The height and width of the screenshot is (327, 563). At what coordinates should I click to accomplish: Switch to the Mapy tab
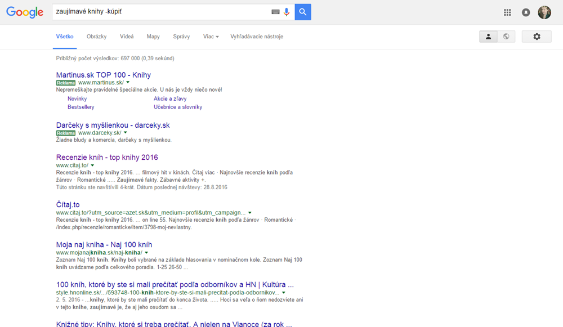[x=153, y=37]
